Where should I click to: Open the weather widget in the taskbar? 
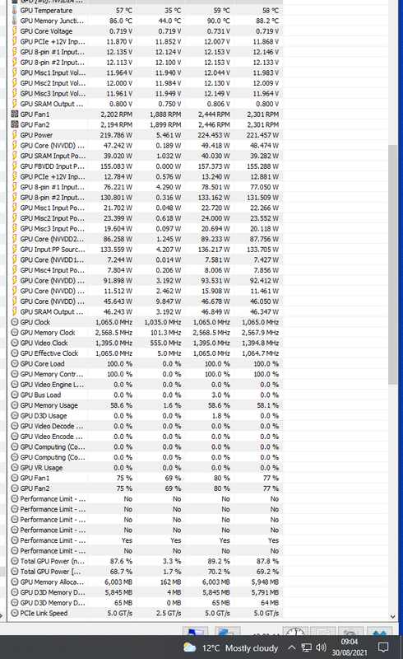pyautogui.click(x=231, y=647)
